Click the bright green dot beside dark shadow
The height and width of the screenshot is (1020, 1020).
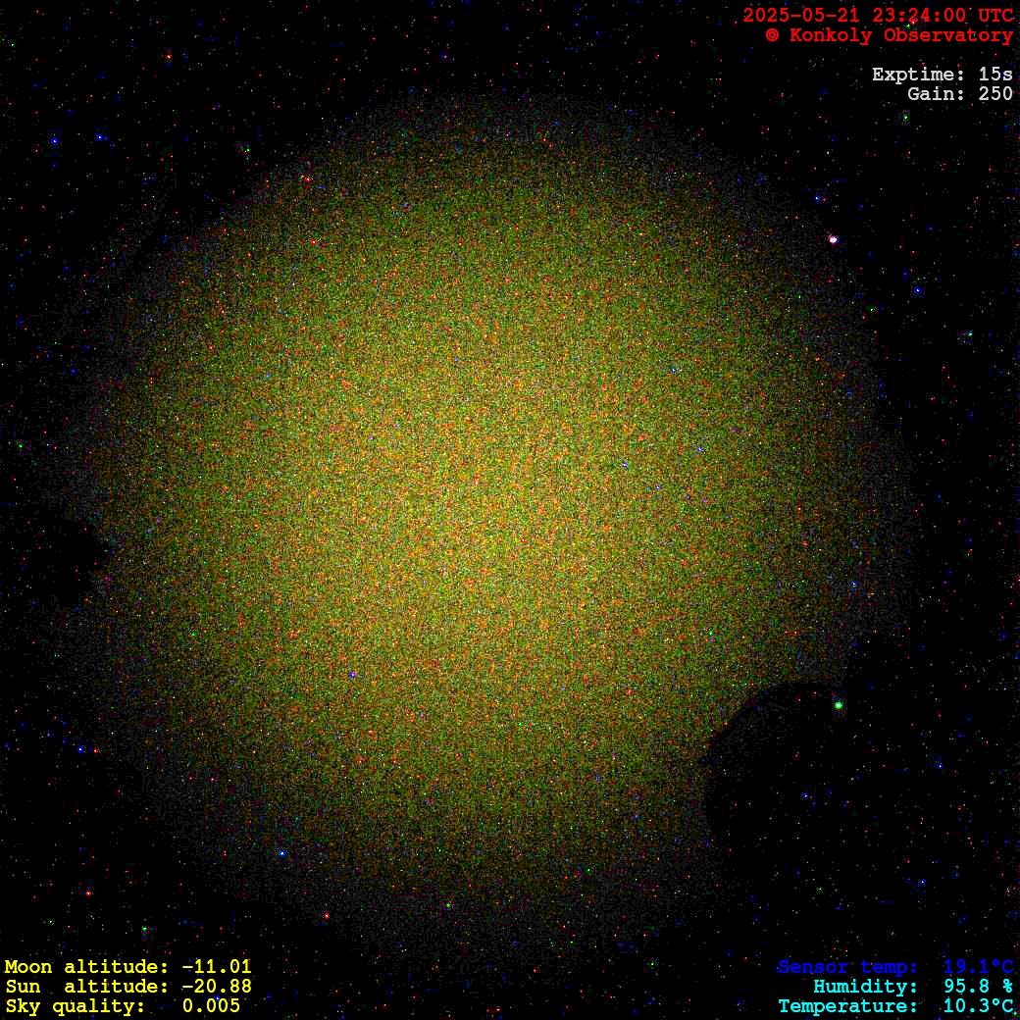pos(839,704)
